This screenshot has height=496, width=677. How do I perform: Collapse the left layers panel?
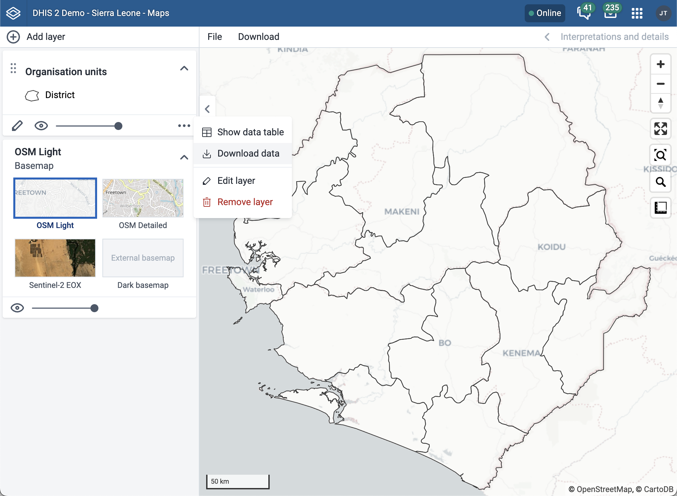click(207, 109)
